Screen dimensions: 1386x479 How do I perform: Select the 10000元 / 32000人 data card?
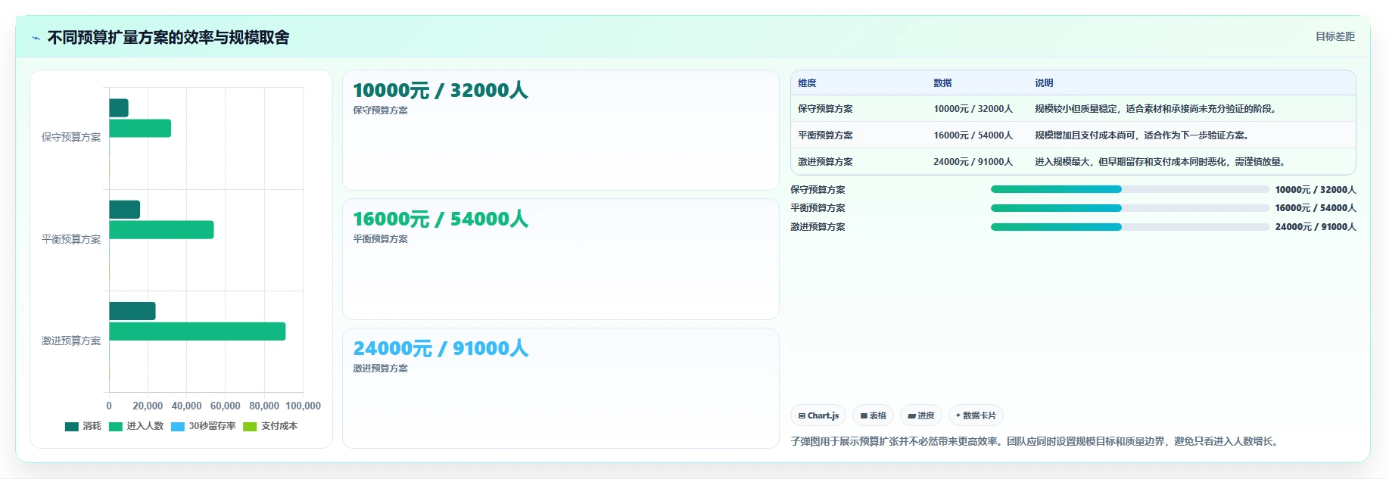[560, 130]
